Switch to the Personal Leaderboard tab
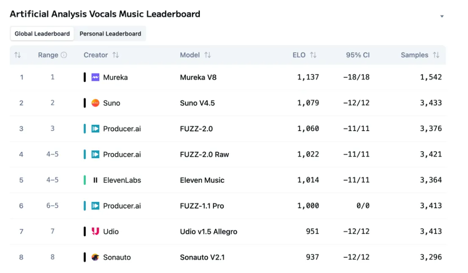Image resolution: width=468 pixels, height=273 pixels. point(110,34)
